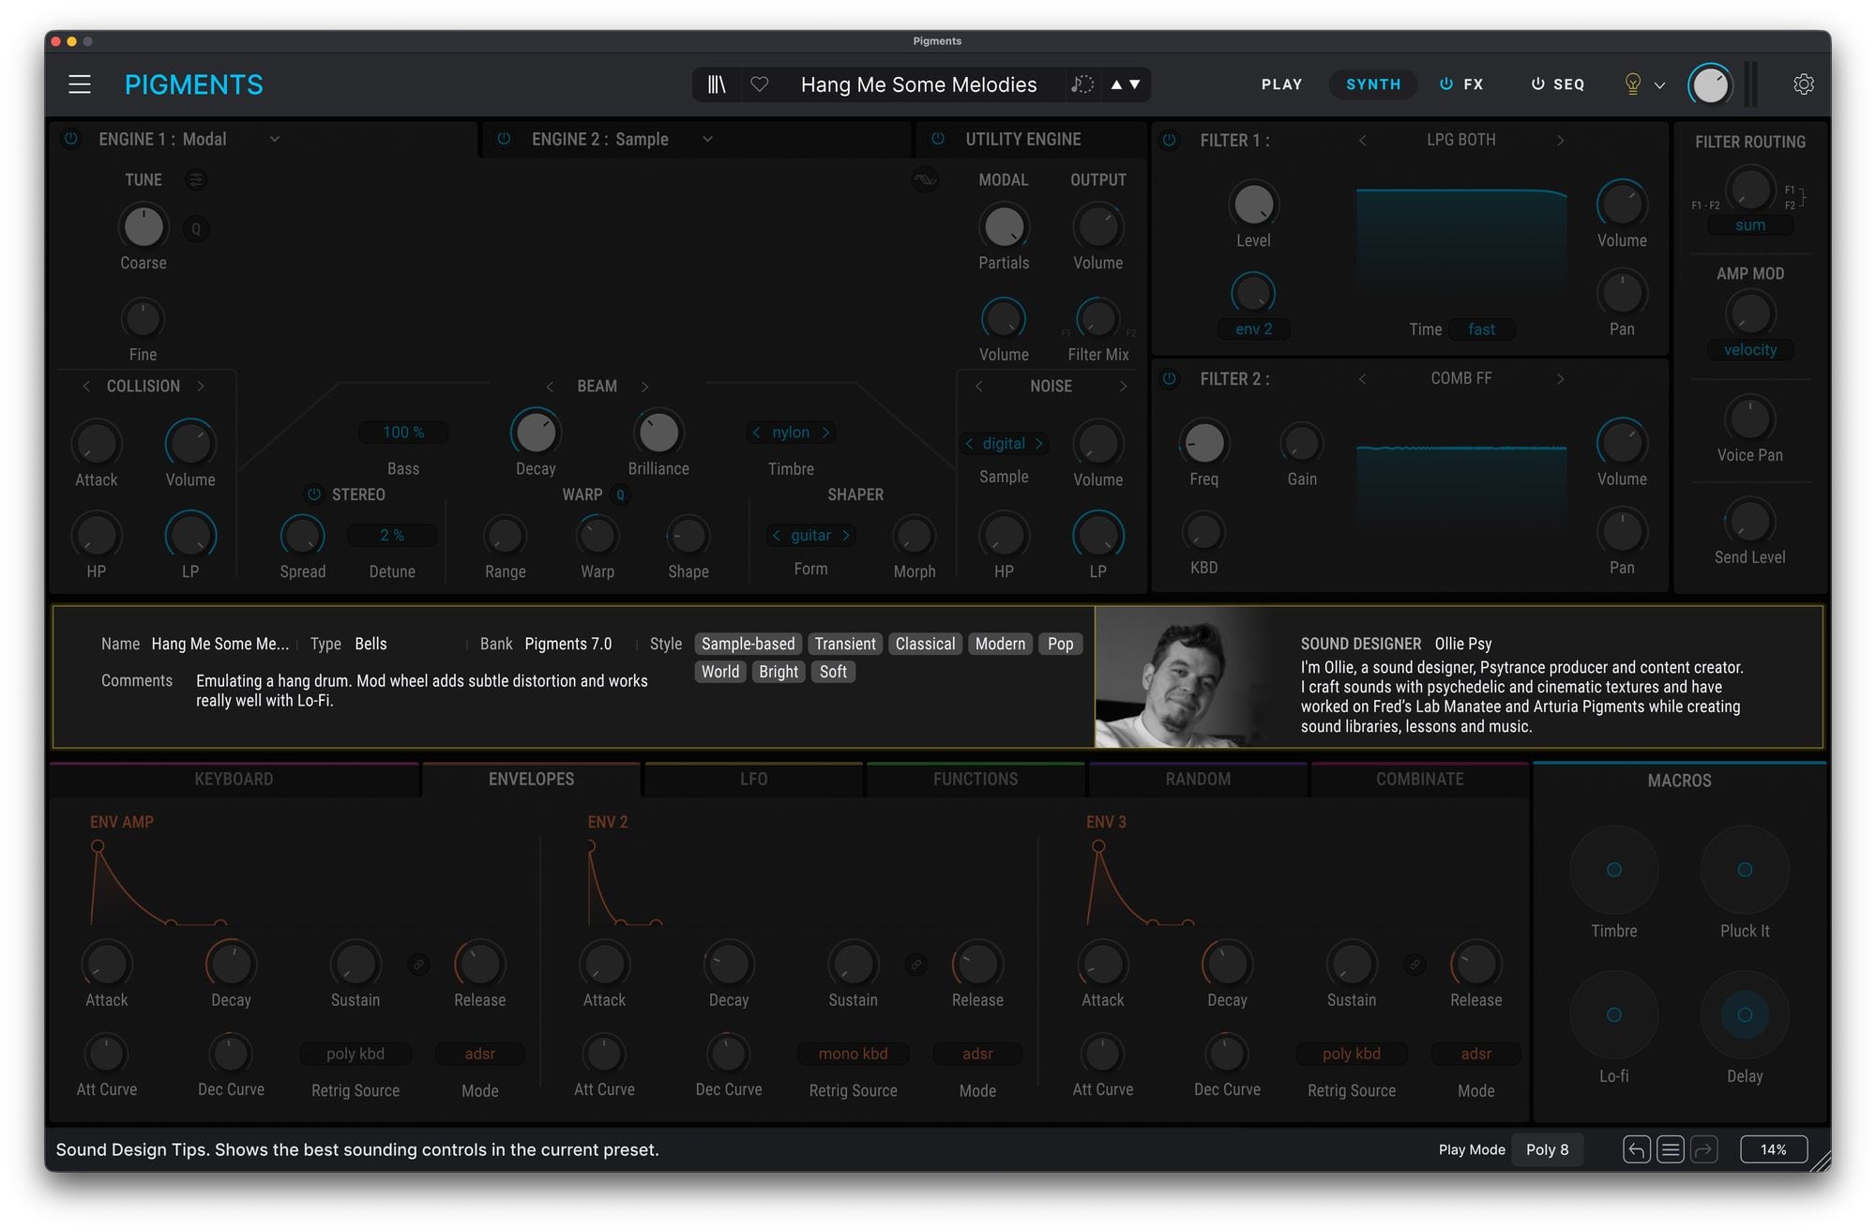Open the edit history list icon

tap(1670, 1149)
